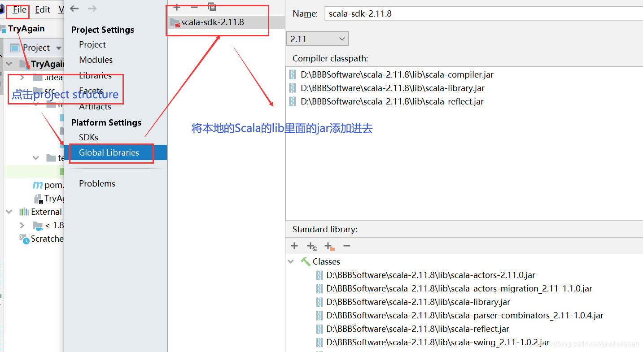The width and height of the screenshot is (643, 352).
Task: Click the back navigation arrow
Action: (x=74, y=9)
